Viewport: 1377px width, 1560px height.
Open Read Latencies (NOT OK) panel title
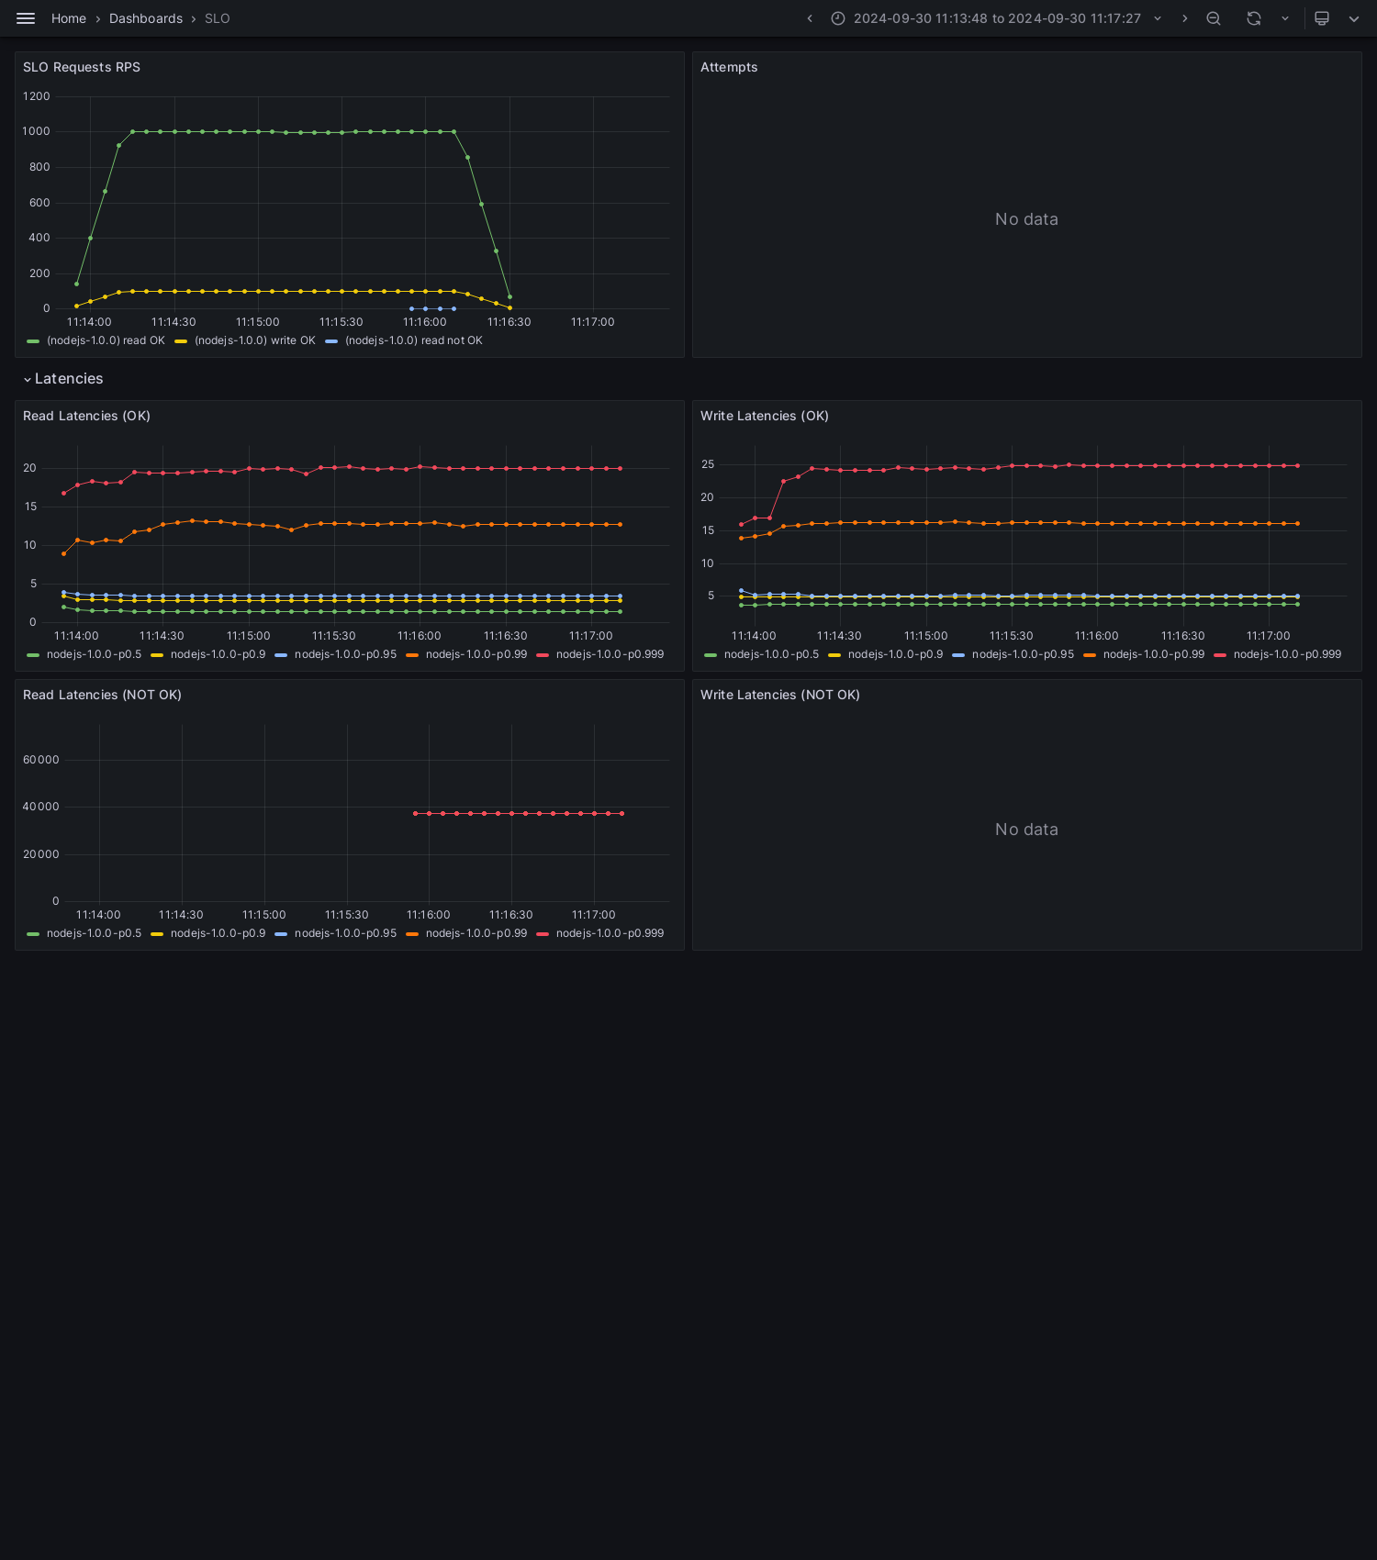tap(102, 695)
